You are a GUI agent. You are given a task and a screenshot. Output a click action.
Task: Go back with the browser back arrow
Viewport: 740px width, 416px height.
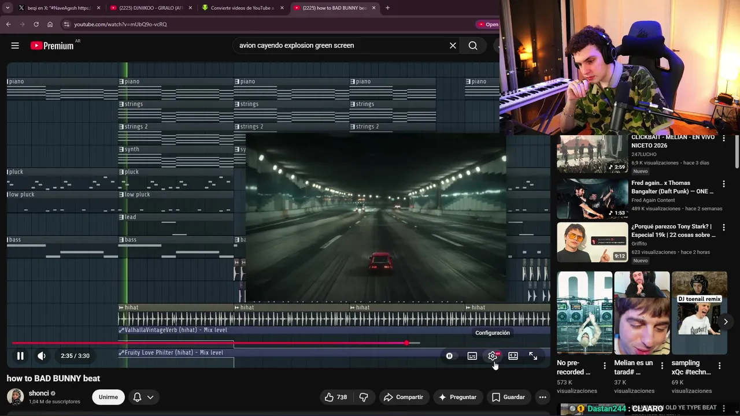pos(9,24)
